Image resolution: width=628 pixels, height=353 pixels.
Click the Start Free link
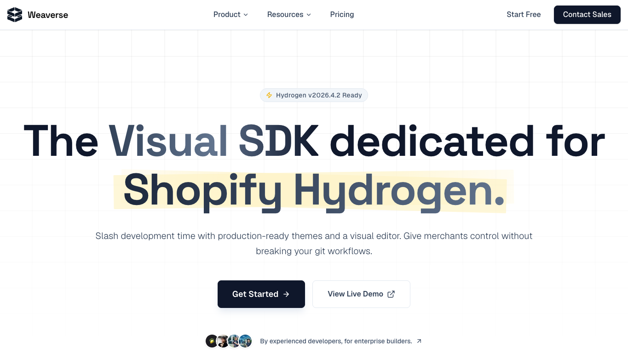pos(524,15)
